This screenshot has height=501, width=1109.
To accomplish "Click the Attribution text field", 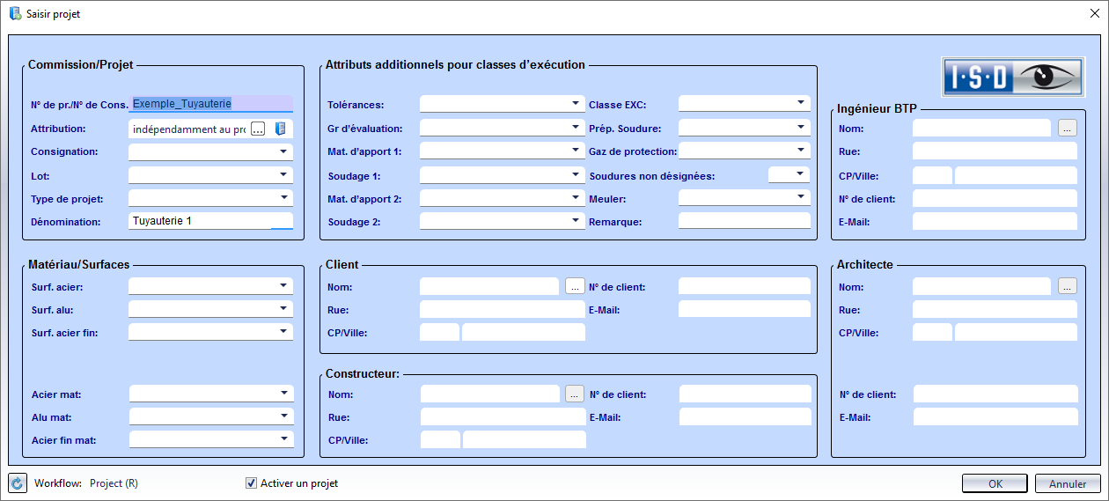I will [x=188, y=129].
